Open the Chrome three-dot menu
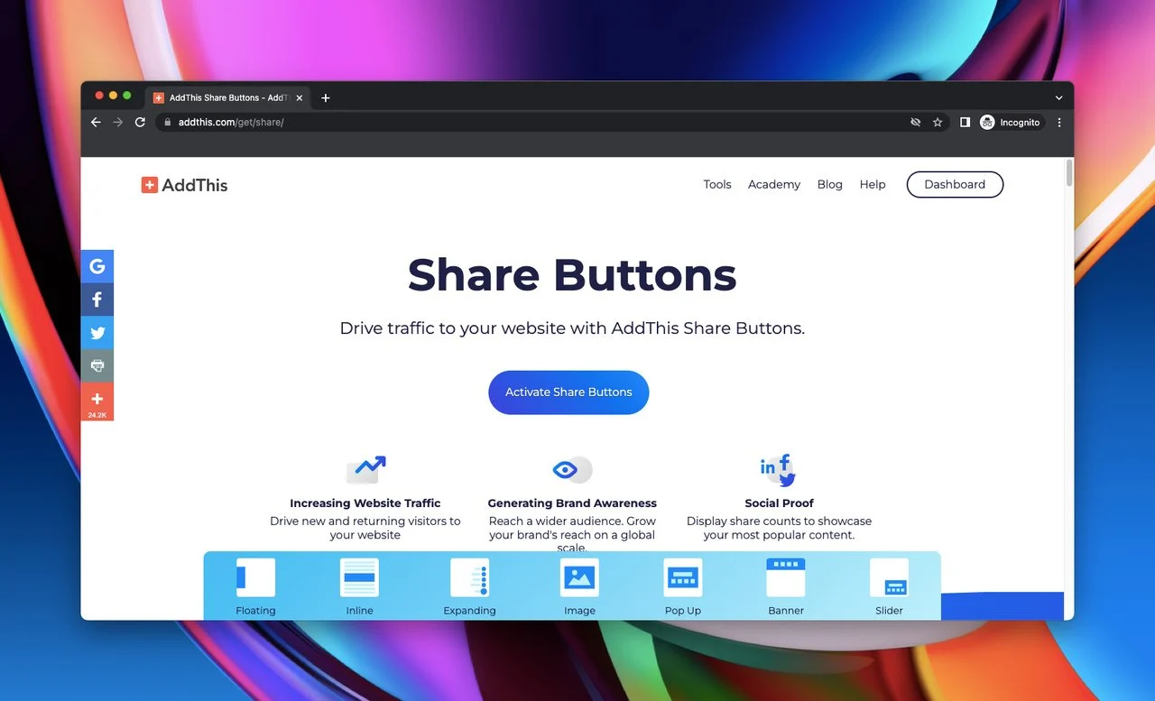 pyautogui.click(x=1059, y=122)
